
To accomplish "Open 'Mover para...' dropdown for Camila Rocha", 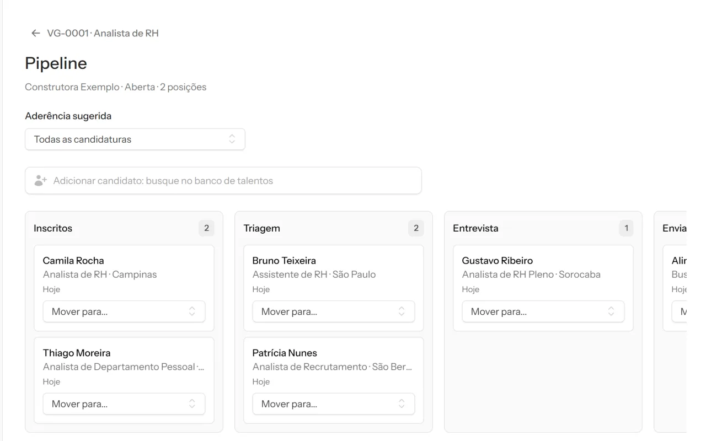I will (x=124, y=311).
